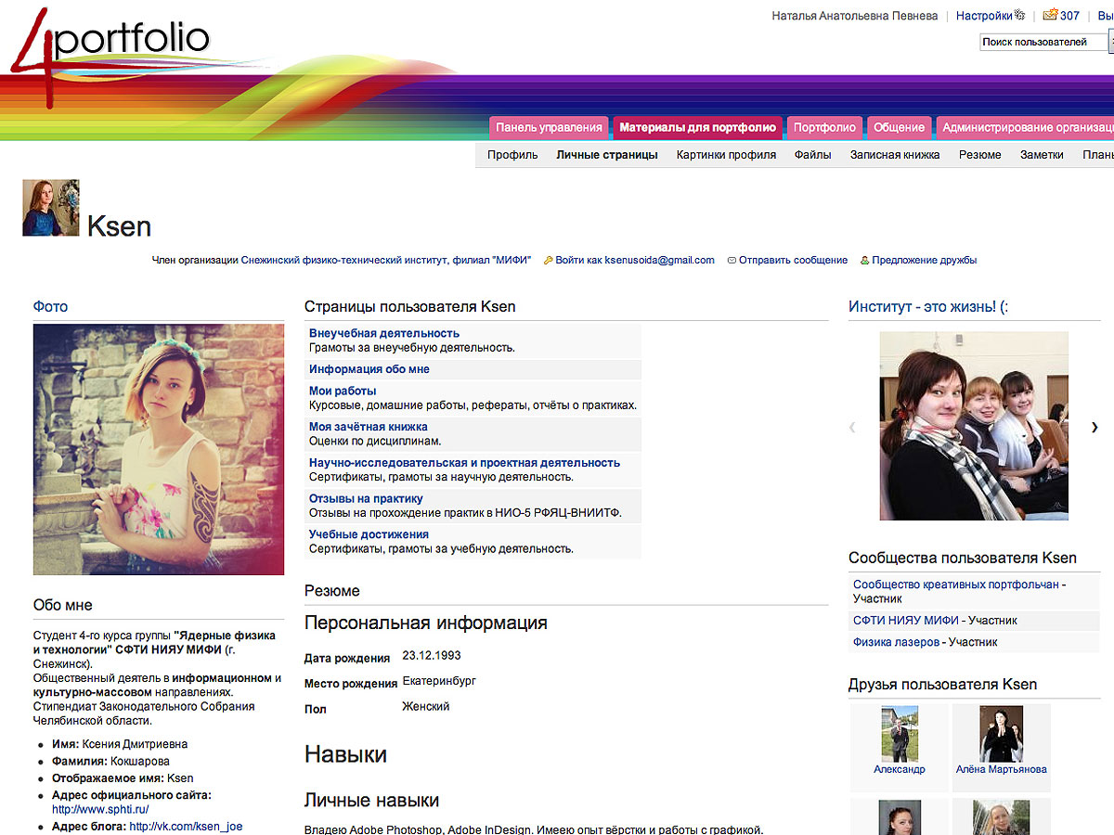The width and height of the screenshot is (1114, 835).
Task: Go to the Резюме submenu item
Action: [979, 155]
